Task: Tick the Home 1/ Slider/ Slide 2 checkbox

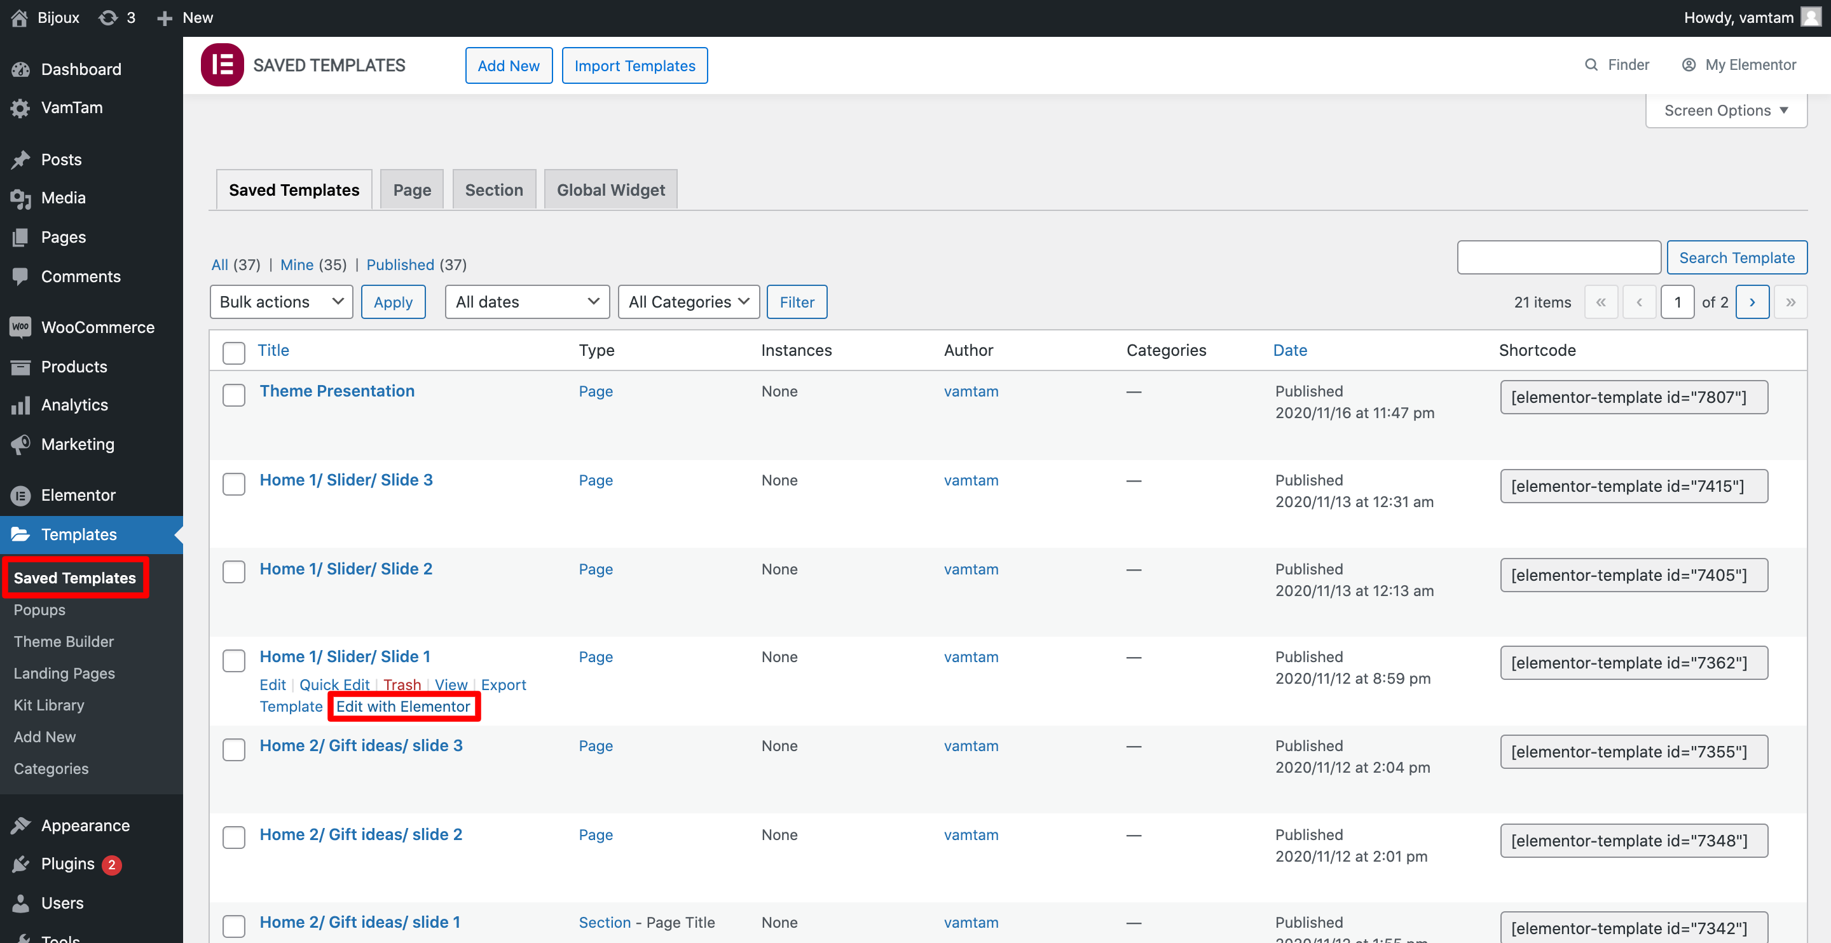Action: pos(233,572)
